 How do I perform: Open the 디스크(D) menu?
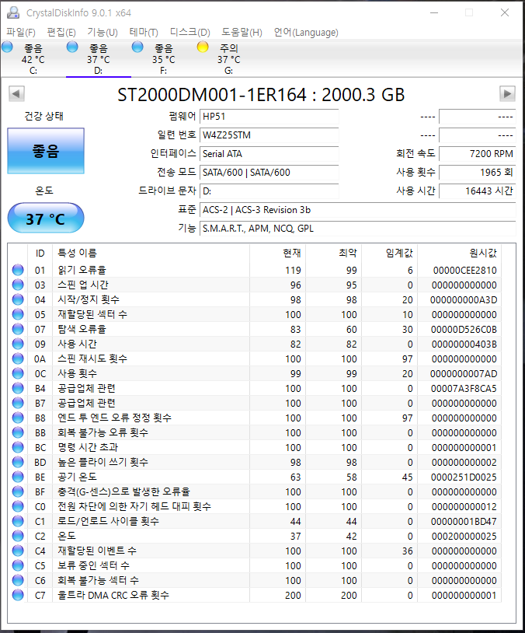pyautogui.click(x=190, y=33)
